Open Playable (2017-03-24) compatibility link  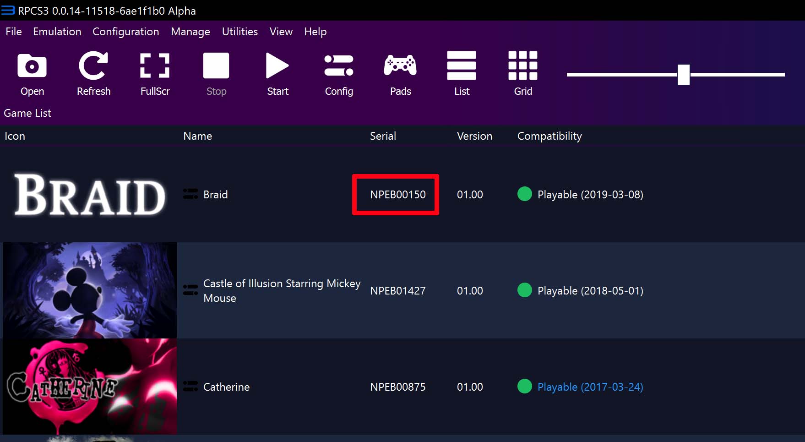pyautogui.click(x=590, y=387)
